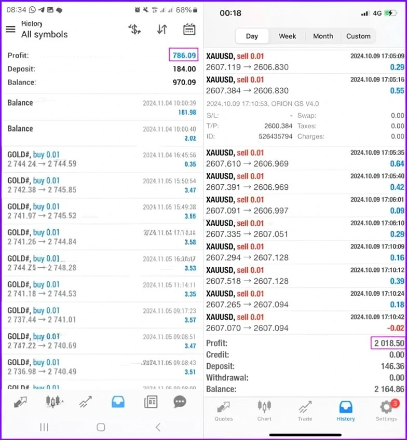Tap the sort arrows icon
Viewport: 407px width, 440px height.
pyautogui.click(x=162, y=29)
